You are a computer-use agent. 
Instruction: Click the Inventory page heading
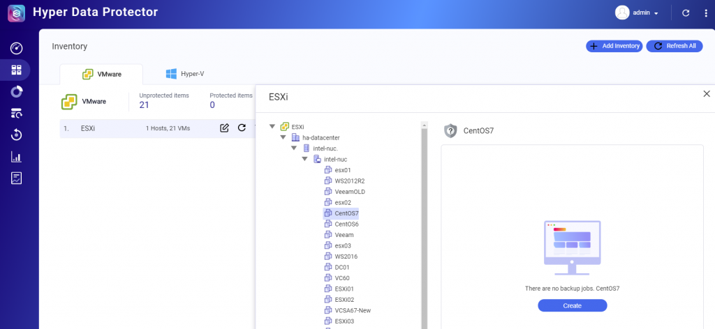(x=69, y=47)
